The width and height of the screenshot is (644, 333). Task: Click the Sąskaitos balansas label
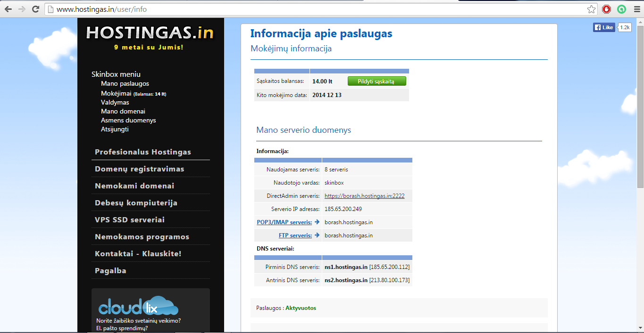[x=280, y=81]
